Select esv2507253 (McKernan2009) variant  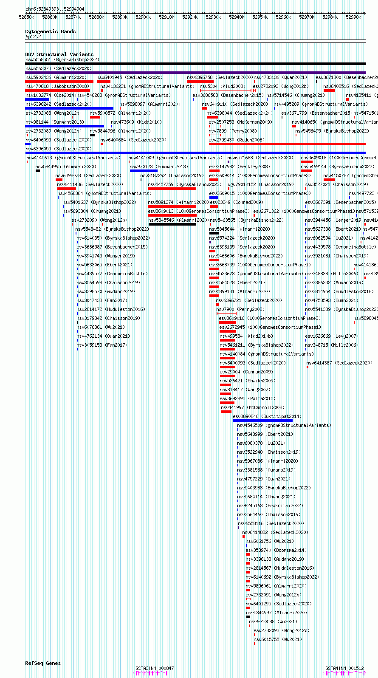(240, 122)
